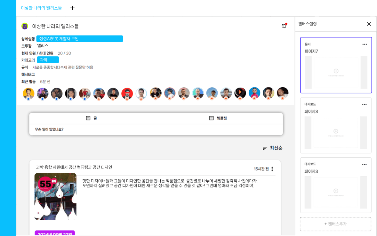The height and width of the screenshot is (236, 377).
Task: Click the last member avatar in row
Action: coord(282,93)
